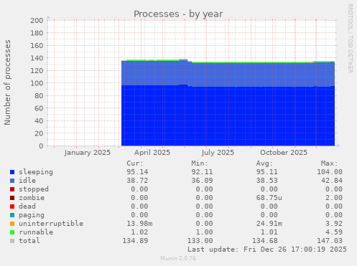Click the 'Cur:' column header
This screenshot has width=357, height=266.
(x=135, y=163)
